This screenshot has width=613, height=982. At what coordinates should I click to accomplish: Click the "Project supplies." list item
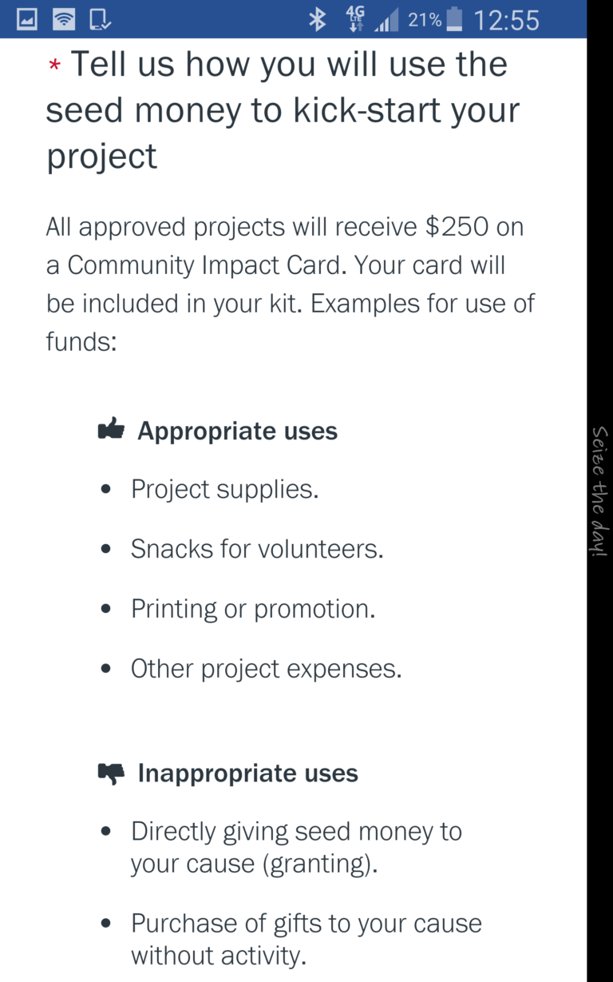tap(224, 489)
